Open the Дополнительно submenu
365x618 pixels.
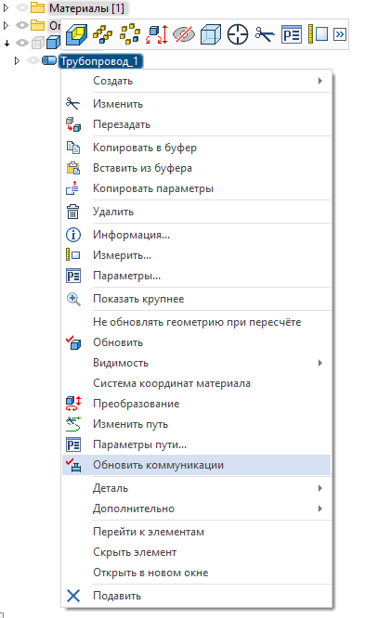coord(197,509)
